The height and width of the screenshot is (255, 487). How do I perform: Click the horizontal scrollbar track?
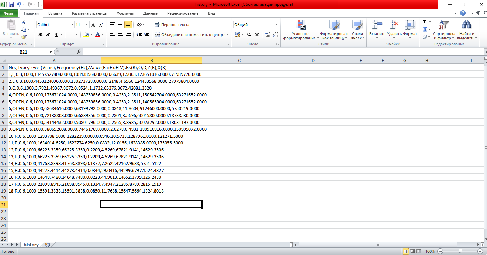[377, 245]
